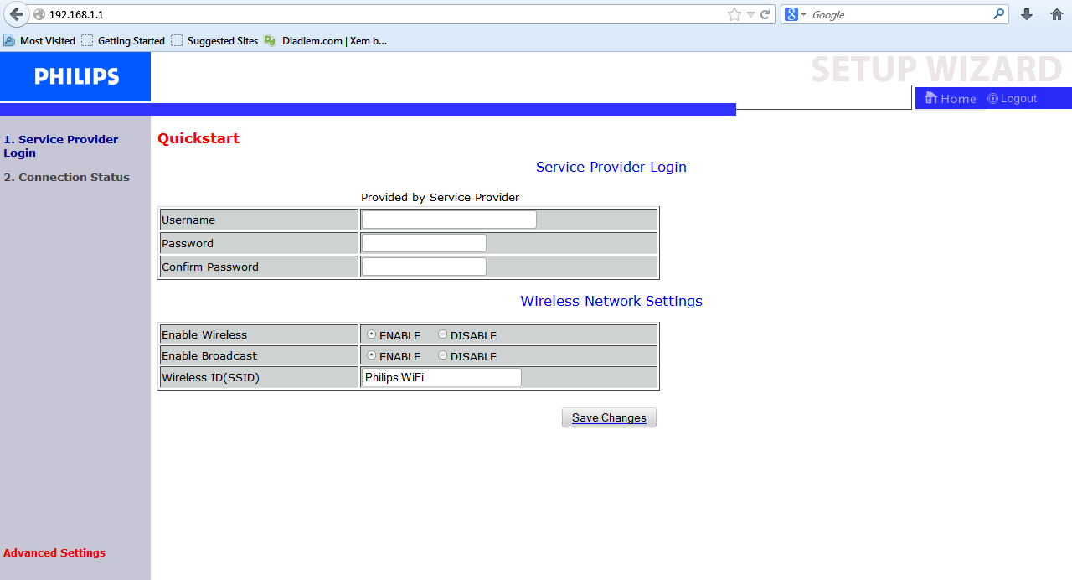Click the Wireless ID (SSID) field

point(441,377)
